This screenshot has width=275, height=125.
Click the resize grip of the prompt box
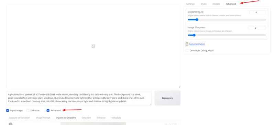tap(151, 104)
